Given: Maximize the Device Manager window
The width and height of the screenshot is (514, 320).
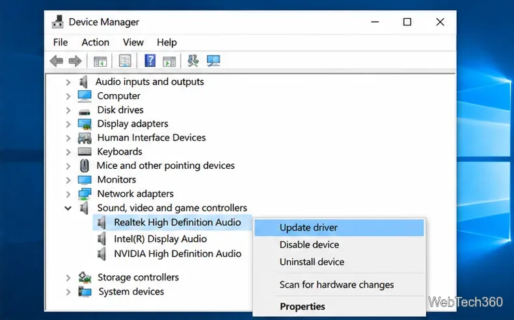Looking at the screenshot, I should (x=407, y=22).
